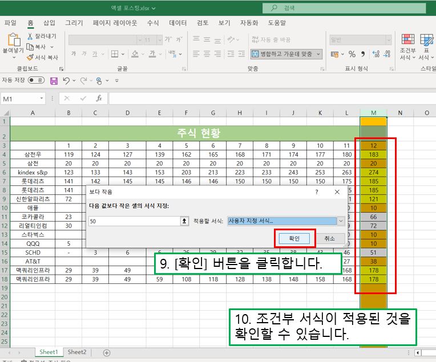Click the Format as Table (표 서식) icon
Screen dimensions: 436x362
coord(426,40)
